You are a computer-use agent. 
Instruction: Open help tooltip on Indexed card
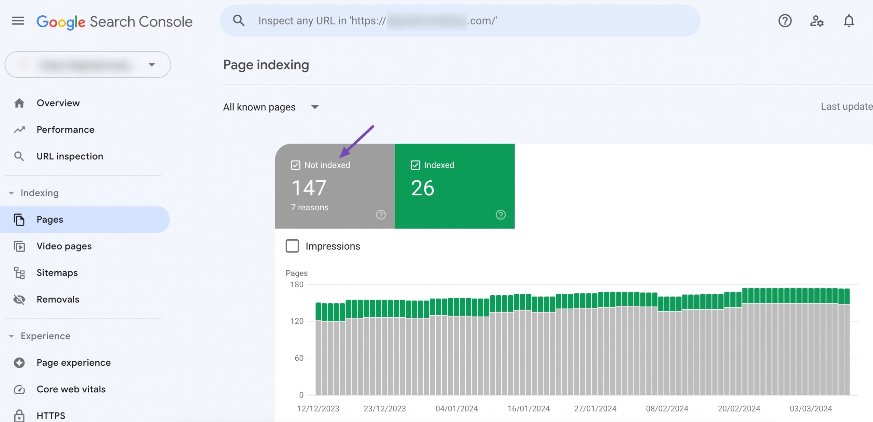tap(500, 215)
